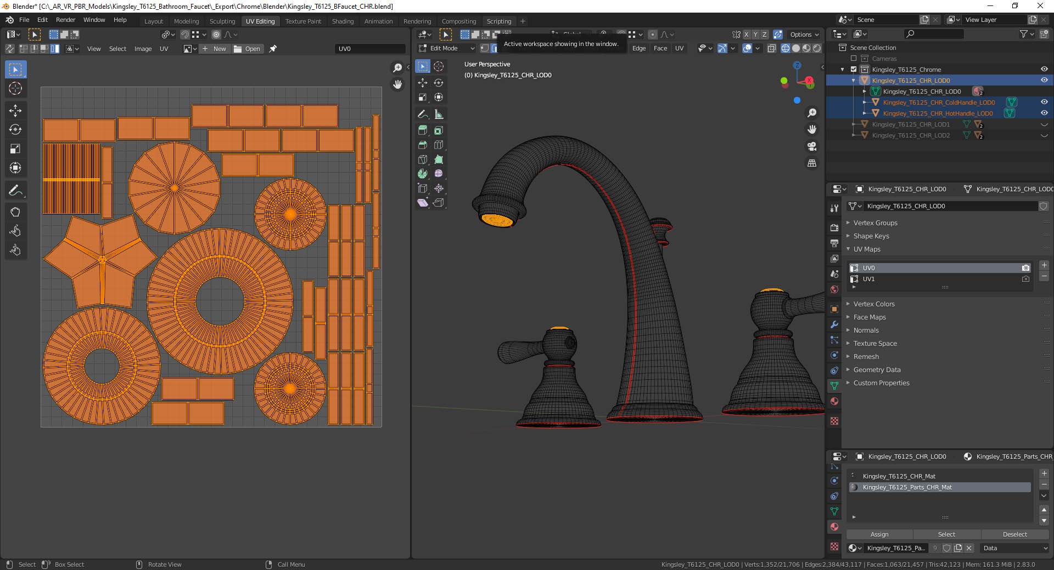Click the Open image button
Viewport: 1054px width, 570px height.
[x=247, y=49]
